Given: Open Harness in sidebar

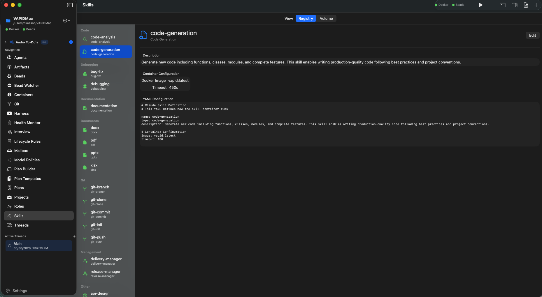Looking at the screenshot, I should coord(38,114).
